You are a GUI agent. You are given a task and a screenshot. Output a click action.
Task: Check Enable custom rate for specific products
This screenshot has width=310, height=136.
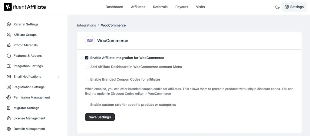pyautogui.click(x=87, y=104)
